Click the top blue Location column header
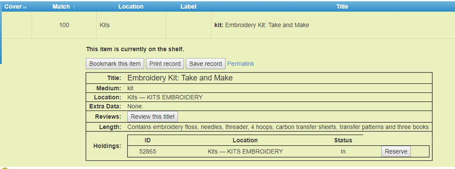The image size is (455, 169). 131,7
